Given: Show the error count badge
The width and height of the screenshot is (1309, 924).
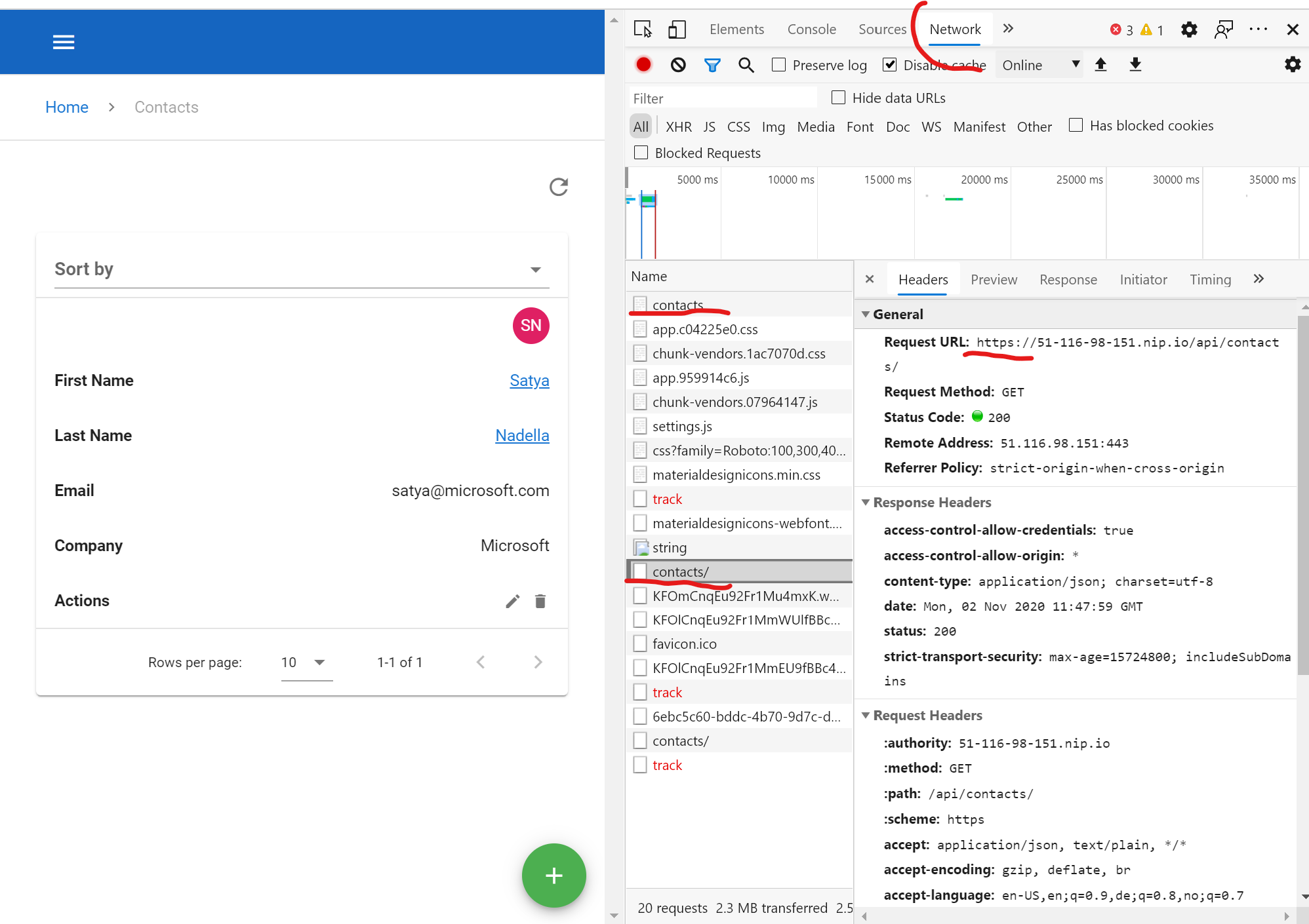Looking at the screenshot, I should tap(1121, 29).
